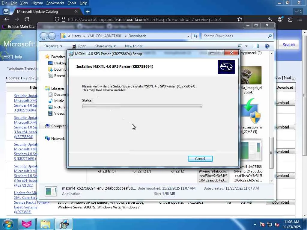Click the Users breadcrumb segment
The image size is (307, 230).
pyautogui.click(x=76, y=36)
